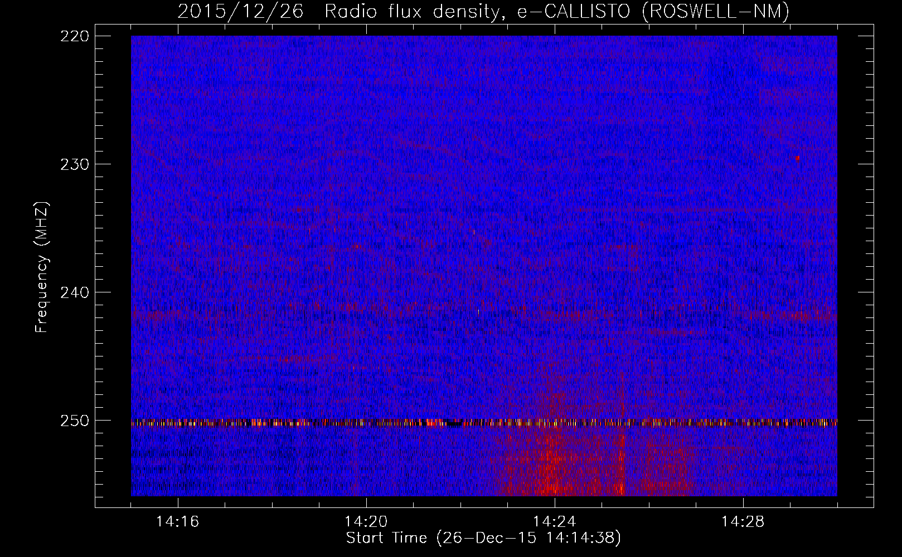Click the yellow interference line at 250 MHz

(x=484, y=423)
